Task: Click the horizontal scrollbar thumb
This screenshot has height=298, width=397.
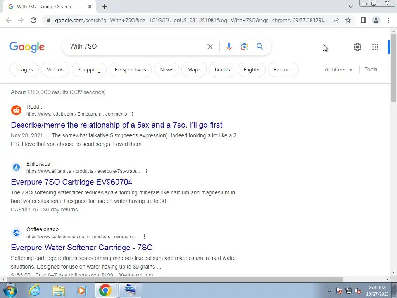Action: pos(175,279)
